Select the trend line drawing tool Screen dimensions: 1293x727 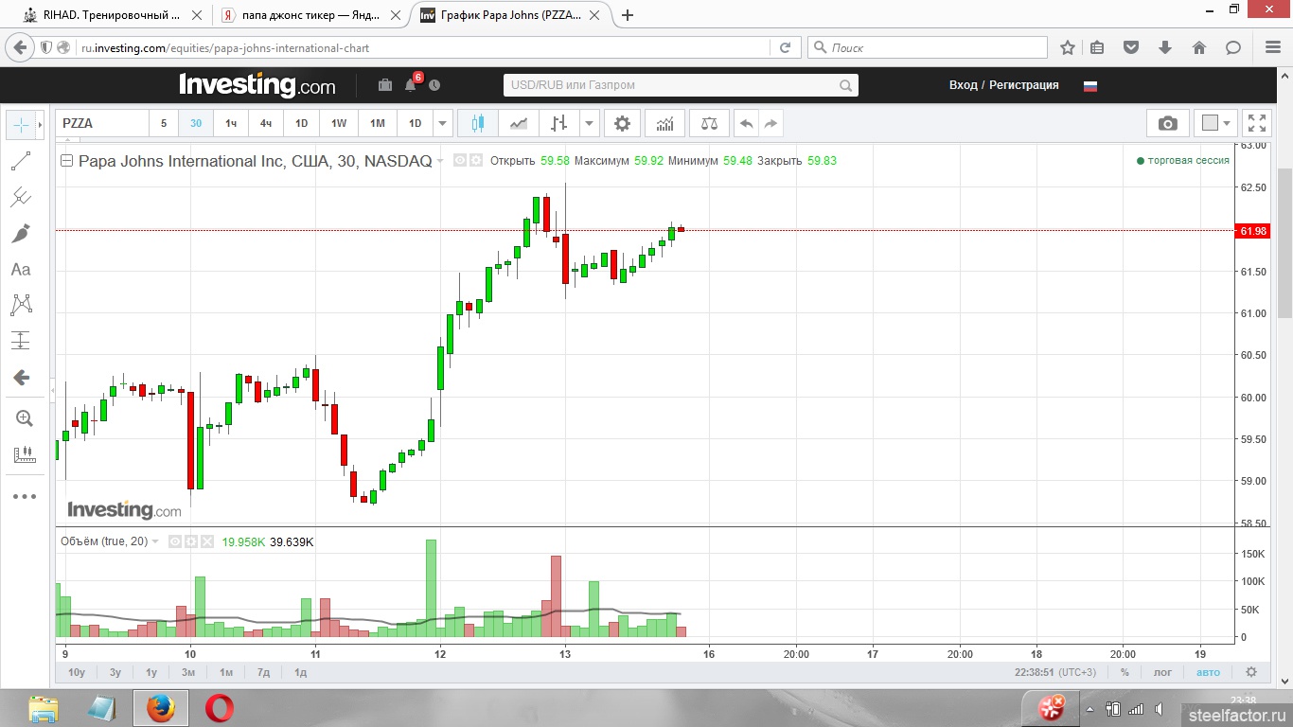tap(21, 162)
